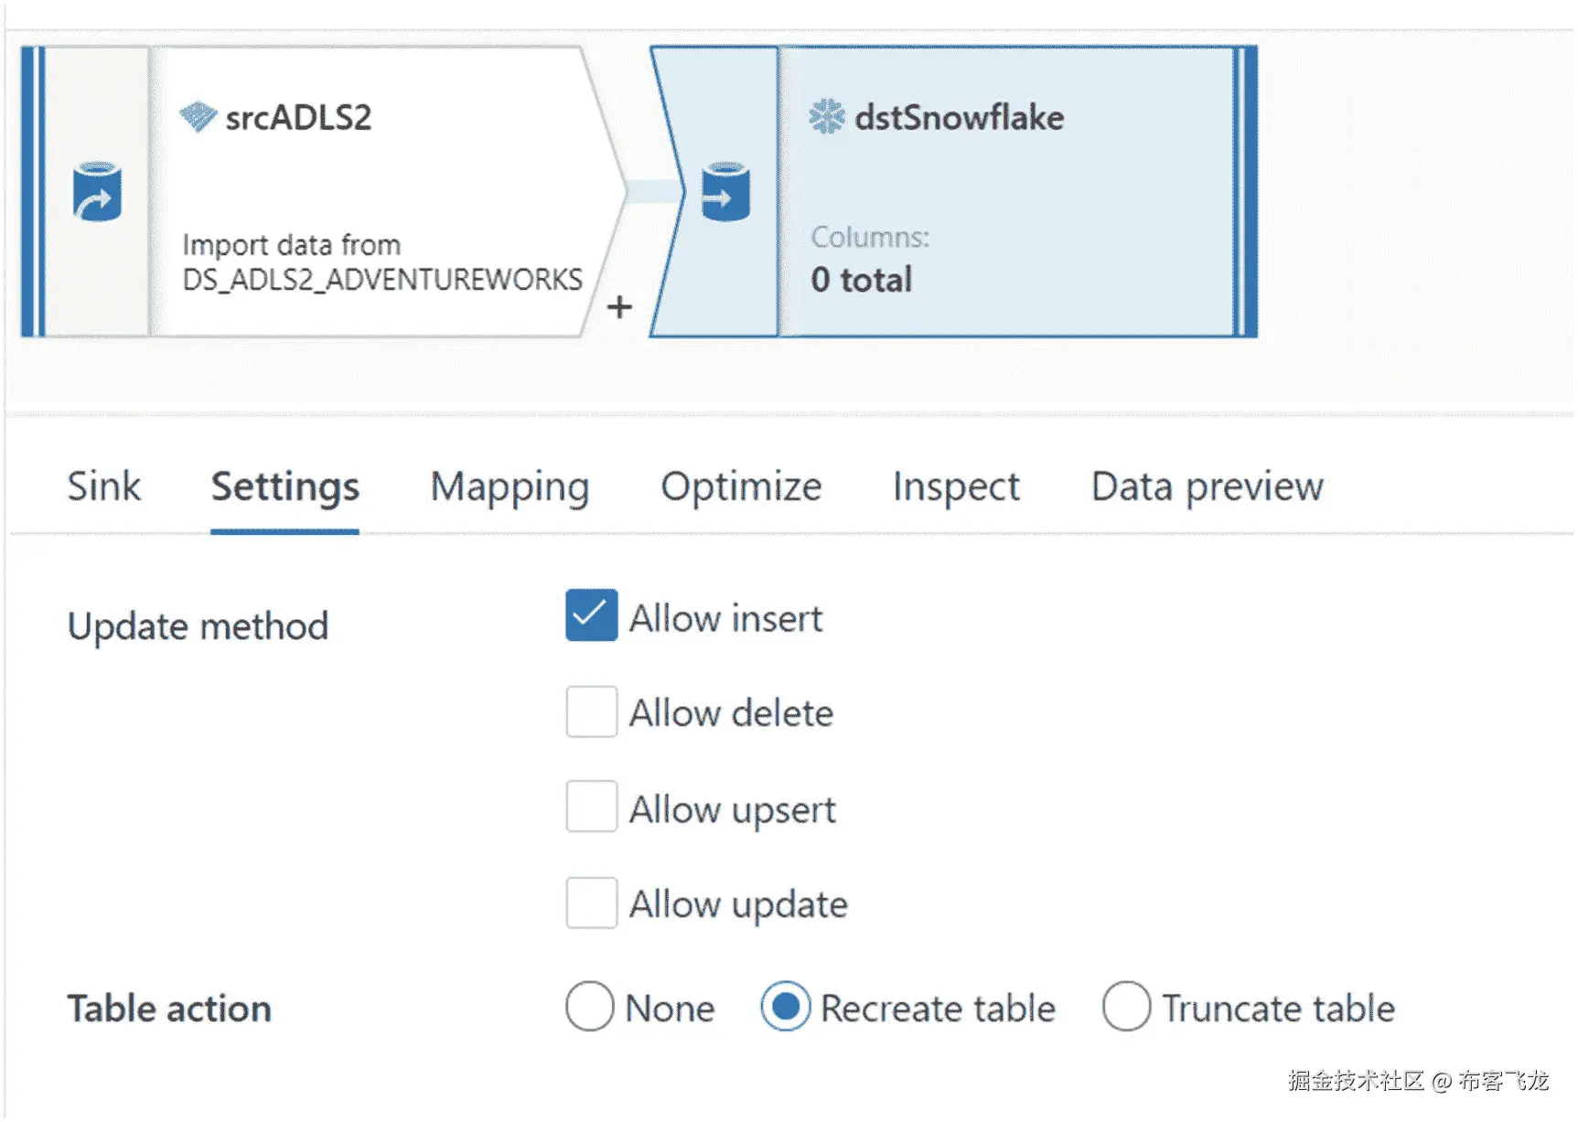
Task: Open the Mapping tab
Action: (x=510, y=486)
